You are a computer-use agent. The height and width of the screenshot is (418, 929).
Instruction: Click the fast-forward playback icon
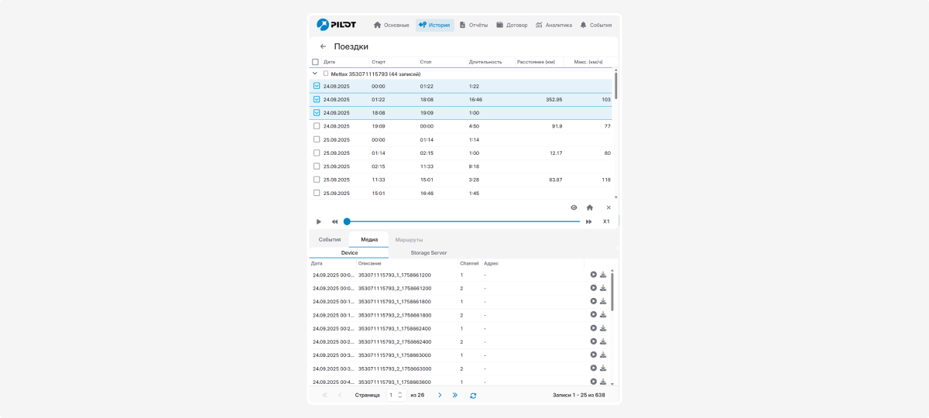(x=589, y=221)
